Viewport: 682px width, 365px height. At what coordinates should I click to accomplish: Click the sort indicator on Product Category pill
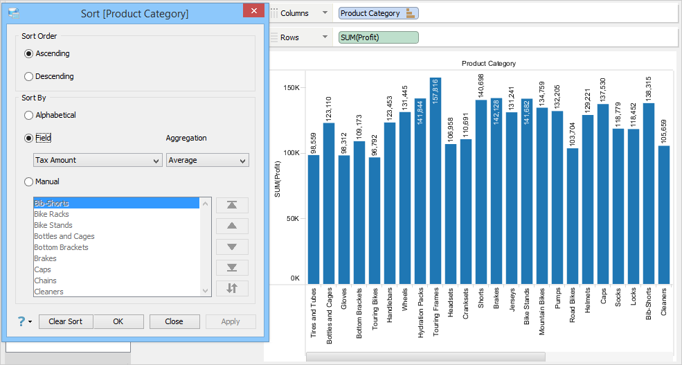click(410, 13)
